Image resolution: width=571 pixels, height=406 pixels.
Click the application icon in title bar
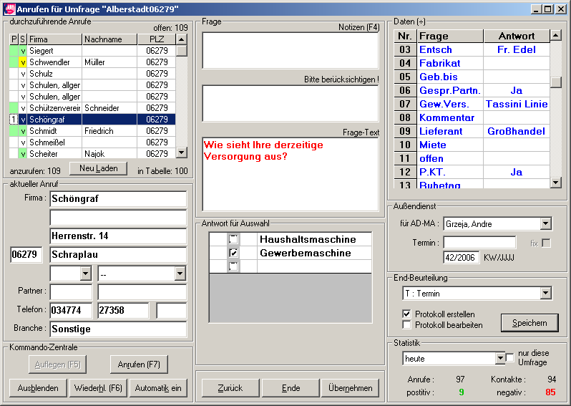click(9, 9)
